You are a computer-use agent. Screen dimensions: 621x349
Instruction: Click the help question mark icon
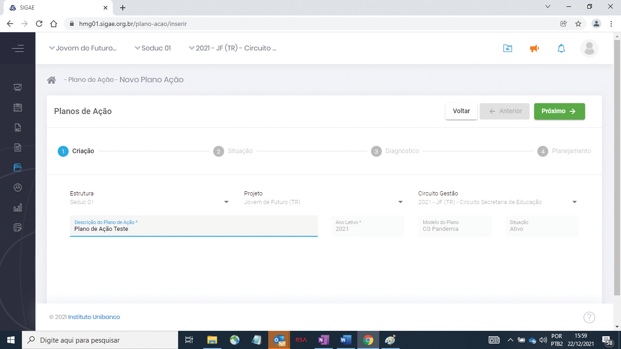pos(589,317)
